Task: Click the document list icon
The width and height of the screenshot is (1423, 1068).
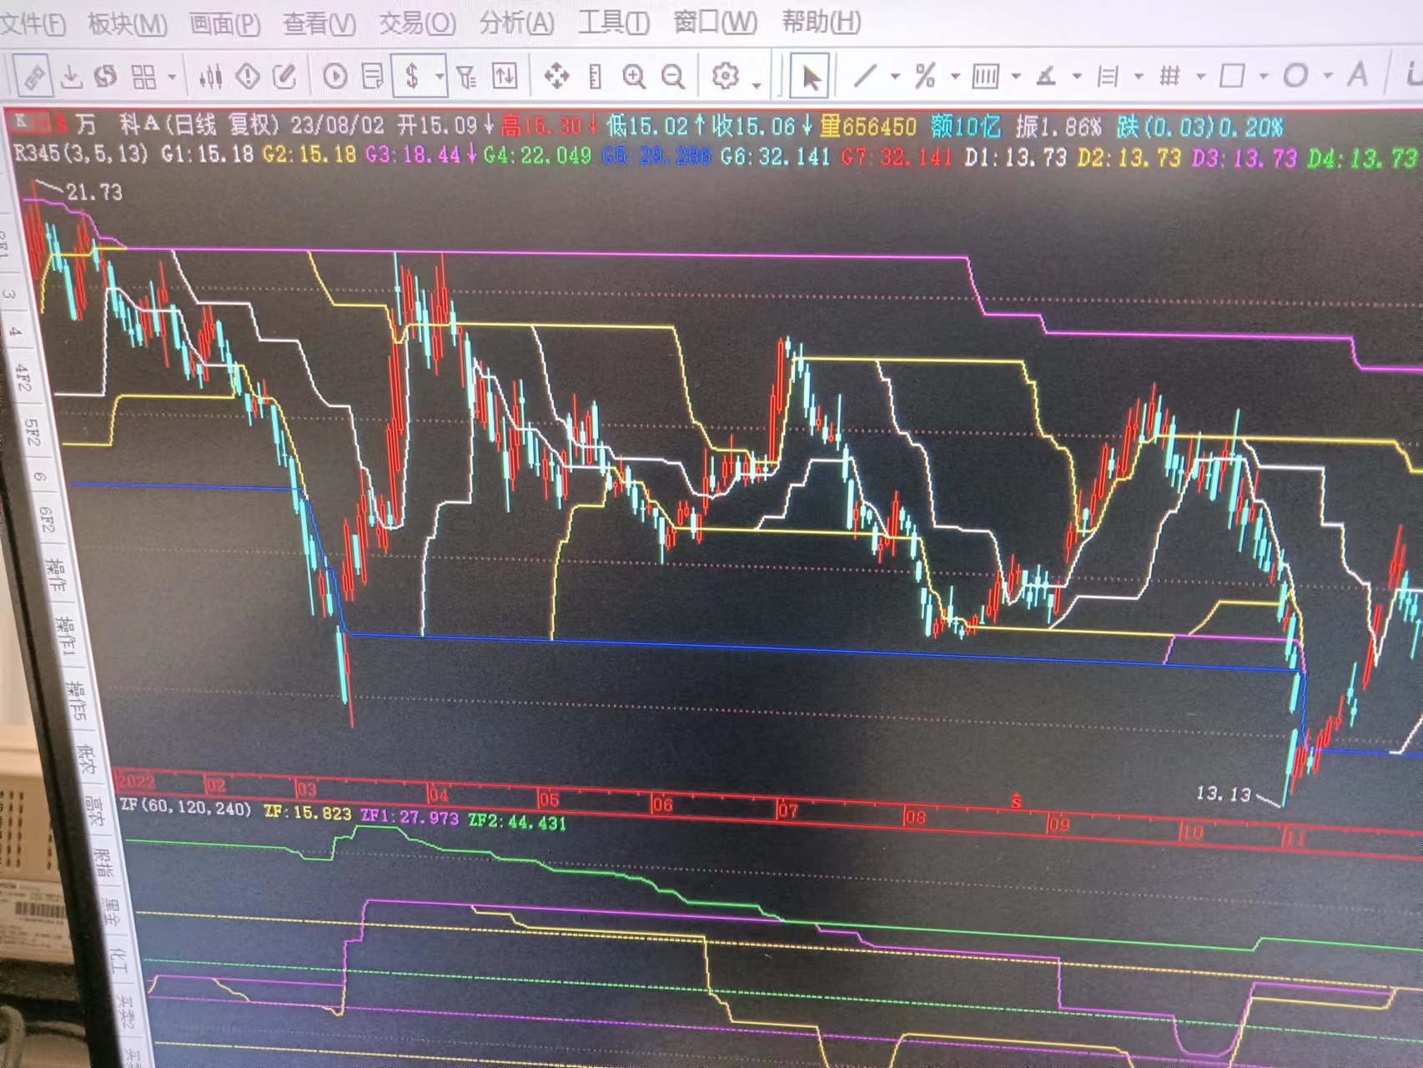Action: (372, 77)
